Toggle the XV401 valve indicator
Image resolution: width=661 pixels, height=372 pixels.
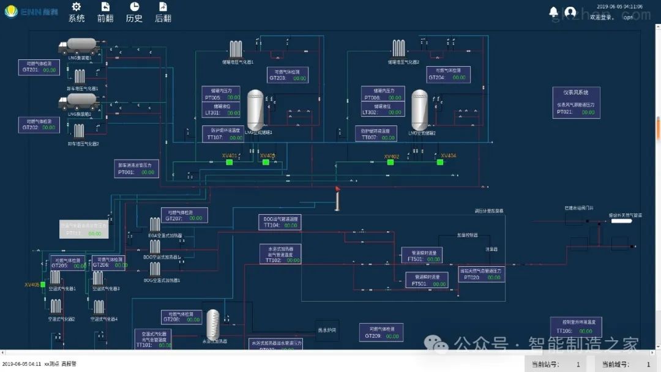click(x=230, y=162)
